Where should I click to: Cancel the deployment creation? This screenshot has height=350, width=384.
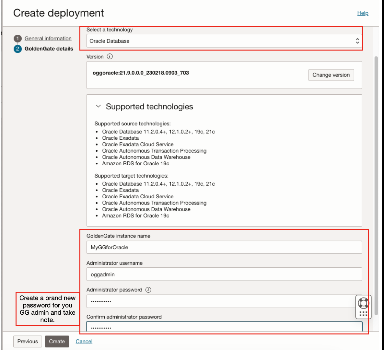pyautogui.click(x=84, y=342)
